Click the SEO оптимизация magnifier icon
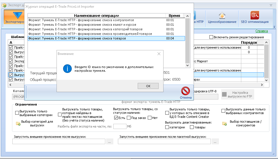The image size is (278, 159). [x=254, y=15]
